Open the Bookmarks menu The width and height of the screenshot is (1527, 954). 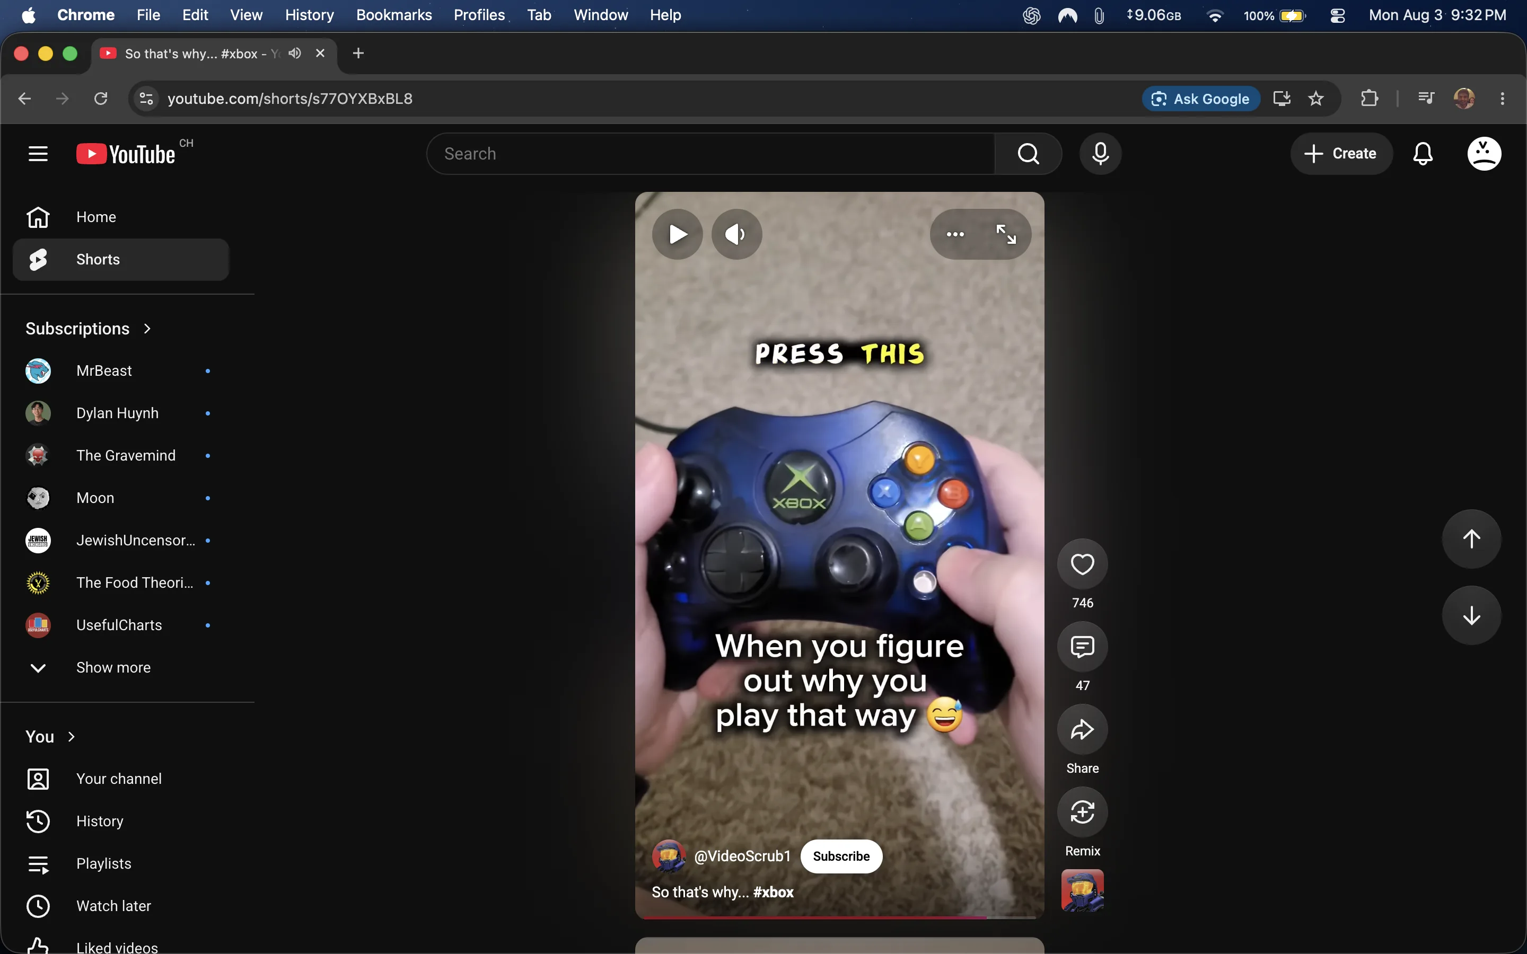tap(394, 15)
